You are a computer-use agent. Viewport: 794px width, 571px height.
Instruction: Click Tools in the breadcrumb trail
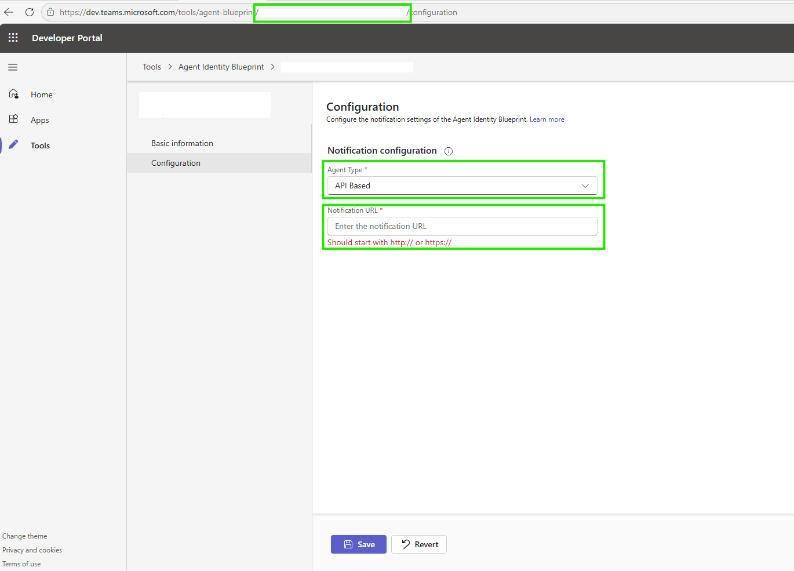point(151,67)
